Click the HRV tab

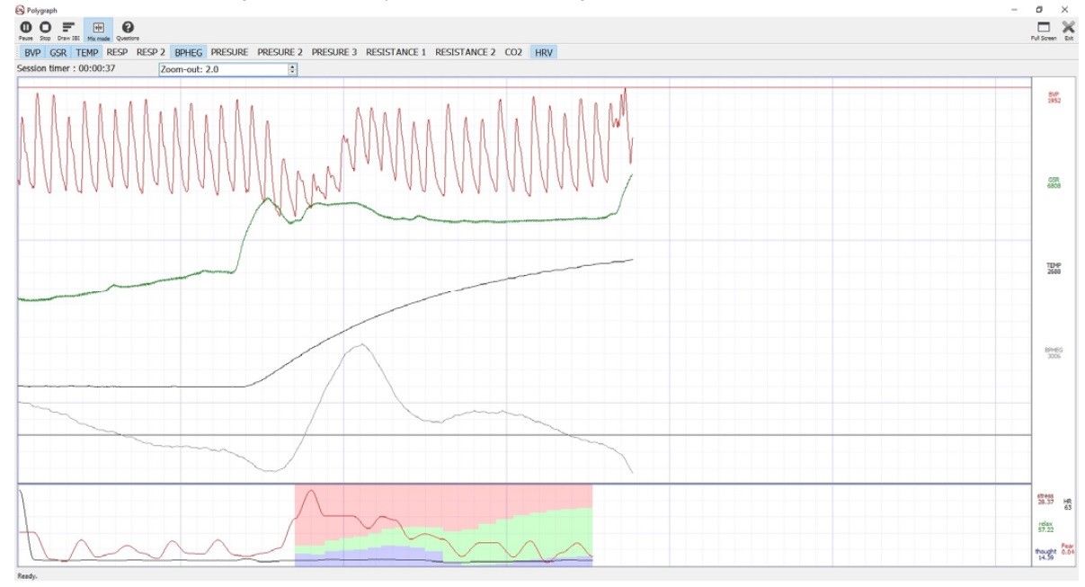point(544,52)
